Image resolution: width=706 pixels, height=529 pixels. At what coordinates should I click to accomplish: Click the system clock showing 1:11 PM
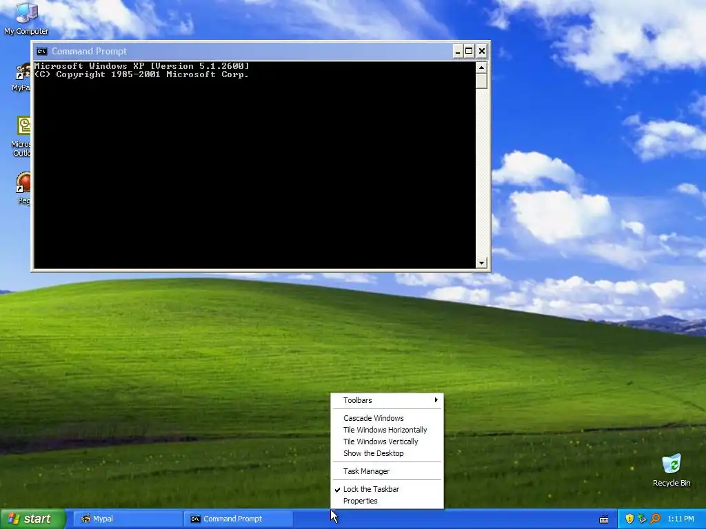point(680,519)
